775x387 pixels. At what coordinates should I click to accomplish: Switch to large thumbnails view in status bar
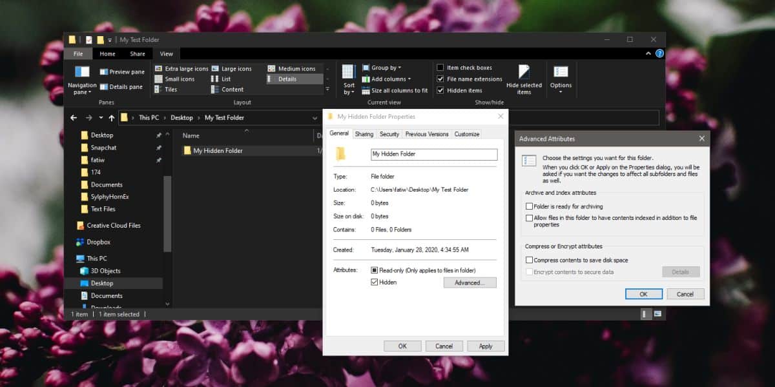click(x=657, y=313)
